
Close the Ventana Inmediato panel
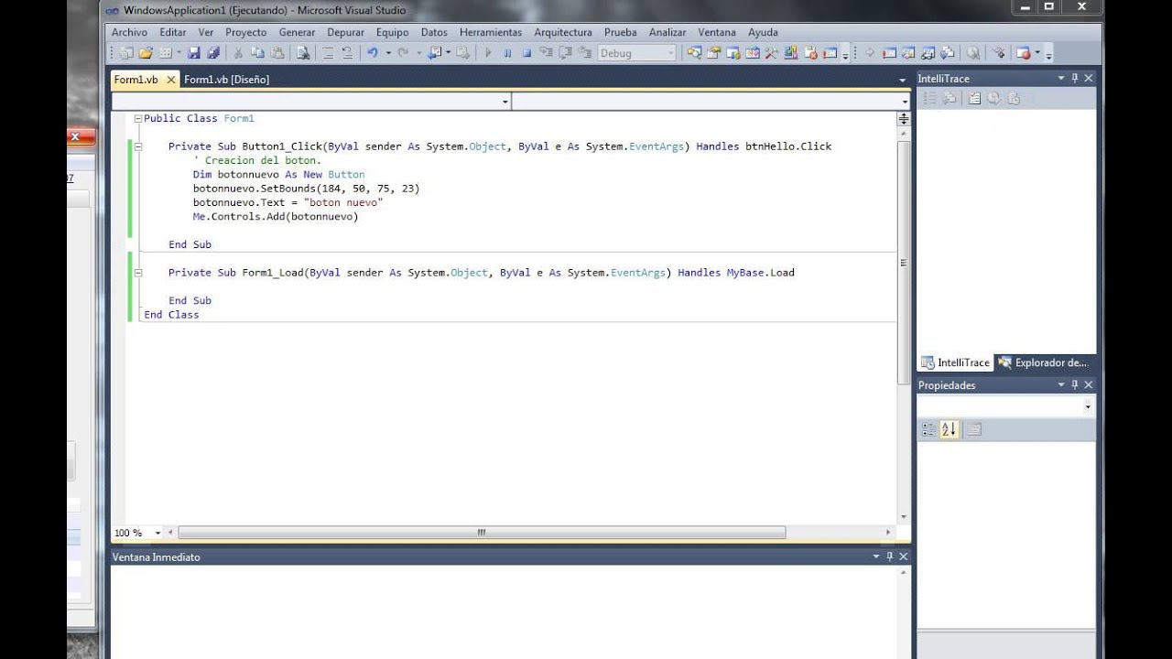pyautogui.click(x=904, y=556)
